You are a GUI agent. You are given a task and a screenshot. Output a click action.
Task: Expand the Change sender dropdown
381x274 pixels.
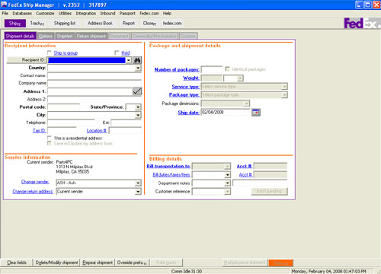pos(138,183)
